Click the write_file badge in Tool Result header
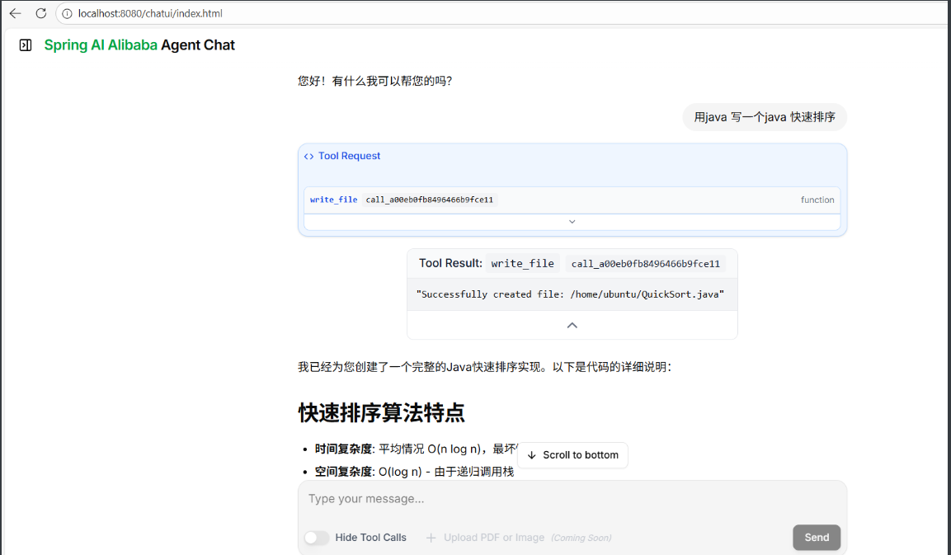Screen dimensions: 951x555 click(x=522, y=264)
